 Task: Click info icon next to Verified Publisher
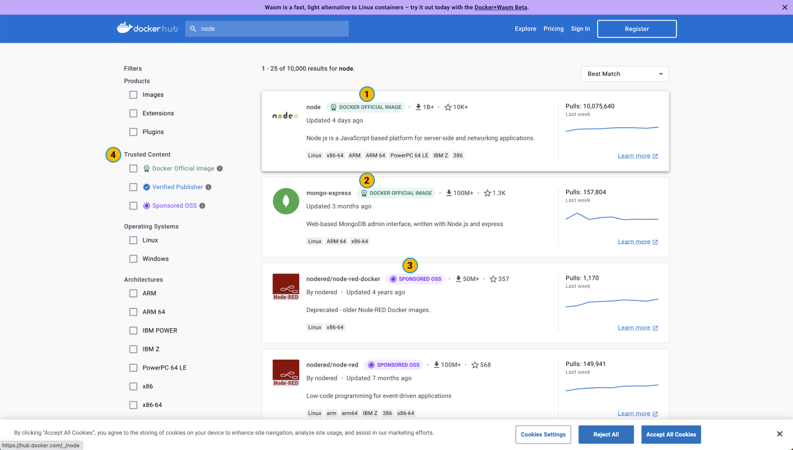(209, 187)
